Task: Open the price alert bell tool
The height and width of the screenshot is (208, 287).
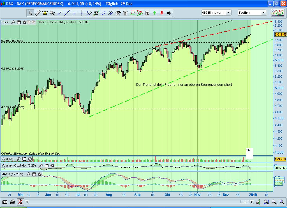Action: (45, 13)
